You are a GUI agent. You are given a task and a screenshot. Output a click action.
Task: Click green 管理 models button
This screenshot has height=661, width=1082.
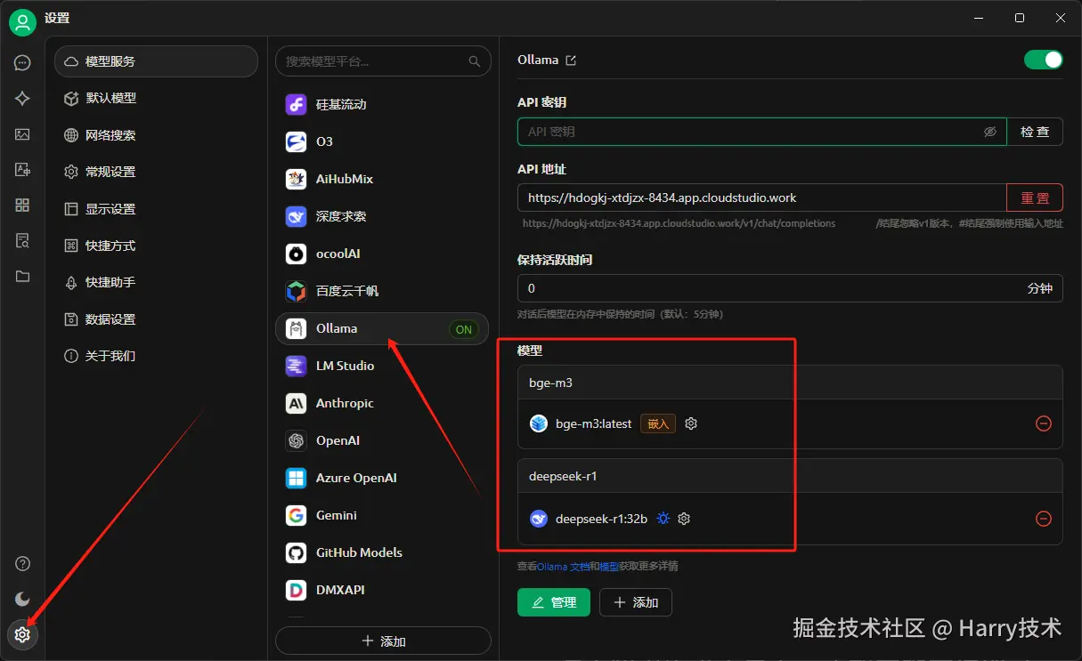(x=554, y=602)
